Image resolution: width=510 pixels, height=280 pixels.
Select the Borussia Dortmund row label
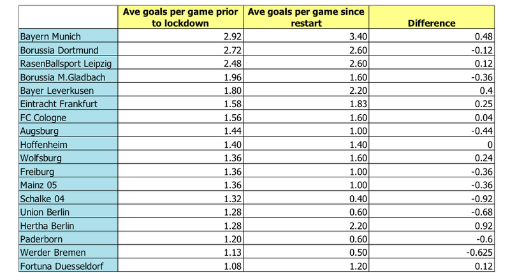click(68, 49)
